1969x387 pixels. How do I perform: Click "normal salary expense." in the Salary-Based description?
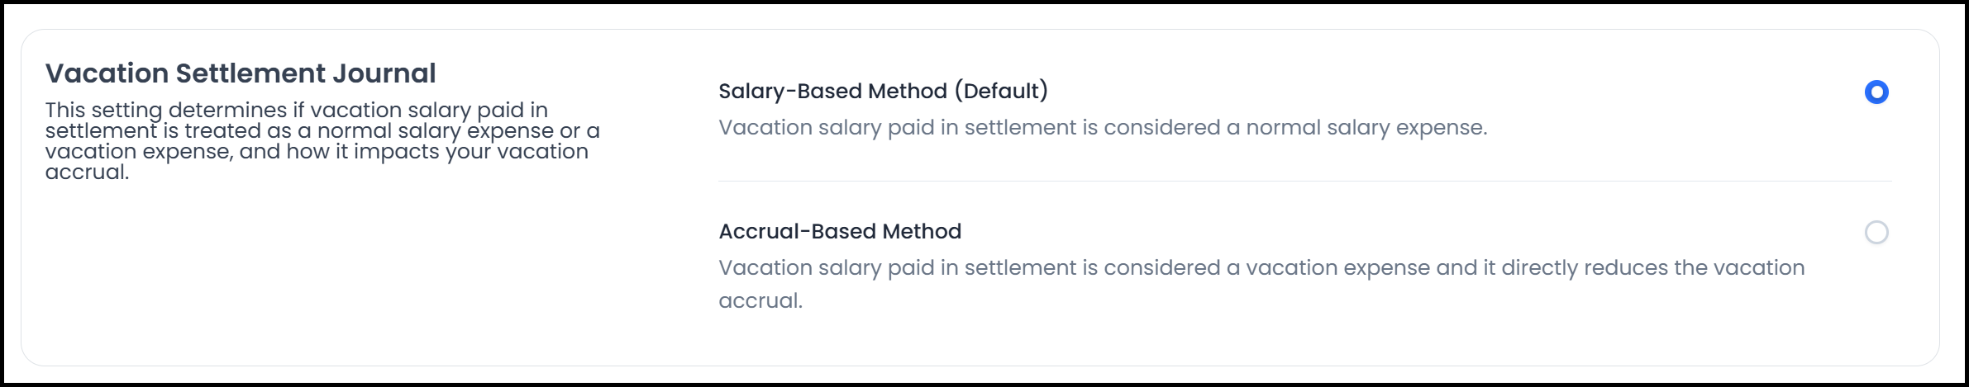coord(1366,128)
